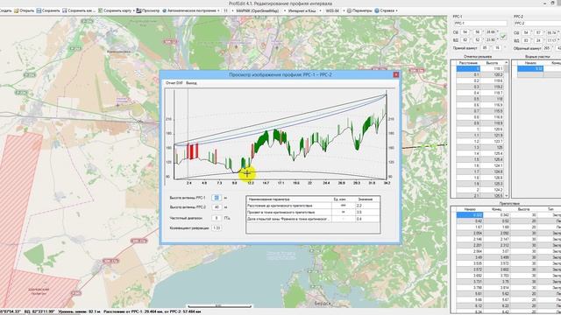Click the Открыть (Open) toolbar button
Screen dimensions: 561x315
25,10
